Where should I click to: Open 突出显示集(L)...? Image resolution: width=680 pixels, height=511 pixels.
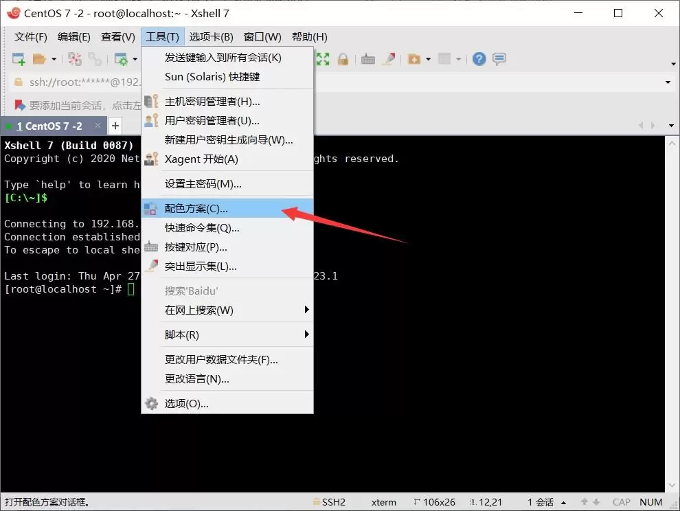click(x=227, y=266)
